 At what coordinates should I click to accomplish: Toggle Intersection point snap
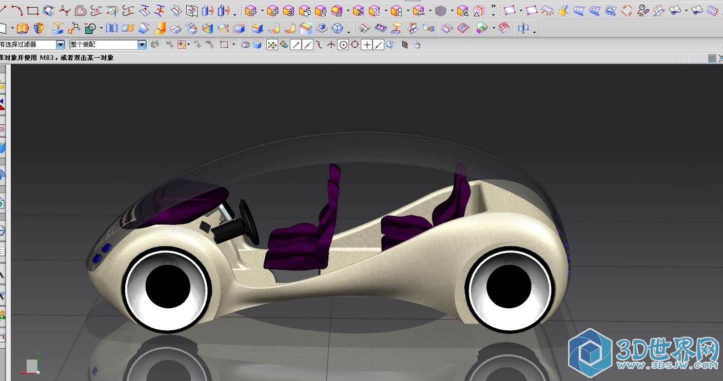pyautogui.click(x=331, y=45)
